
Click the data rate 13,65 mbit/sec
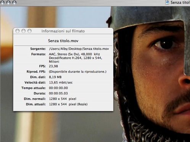61,82
